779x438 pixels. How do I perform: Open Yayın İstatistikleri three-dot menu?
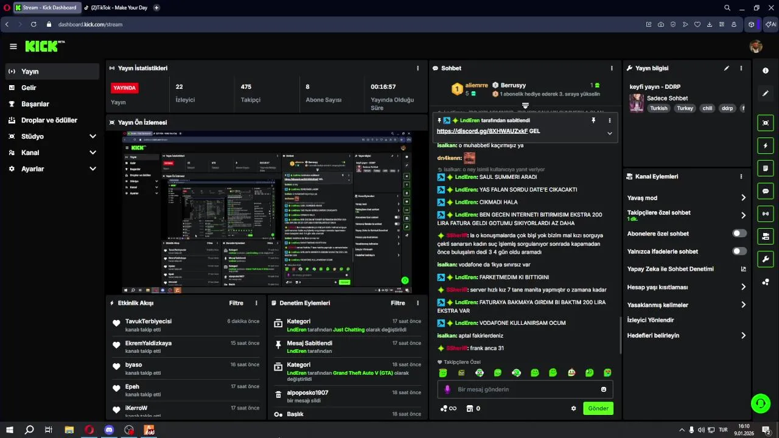tap(417, 68)
